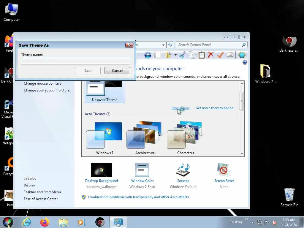
Task: Open Get more themes online link
Action: pyautogui.click(x=214, y=108)
